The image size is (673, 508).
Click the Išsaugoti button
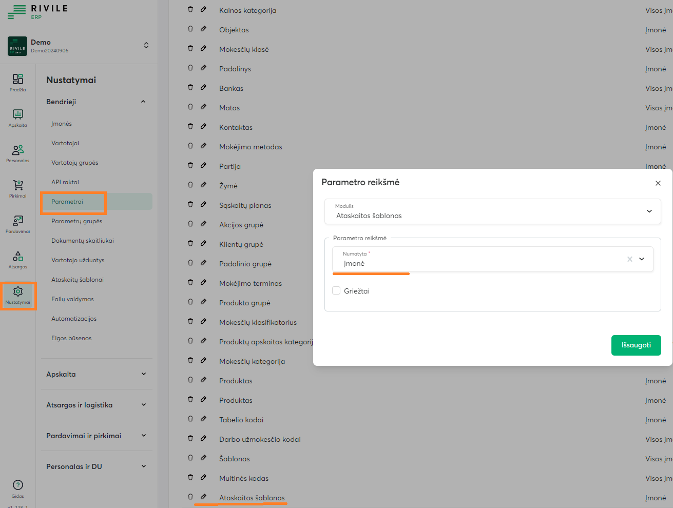tap(636, 345)
